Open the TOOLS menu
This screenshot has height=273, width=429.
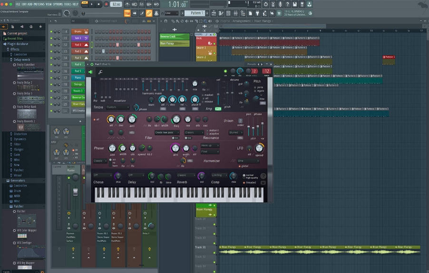point(68,4)
